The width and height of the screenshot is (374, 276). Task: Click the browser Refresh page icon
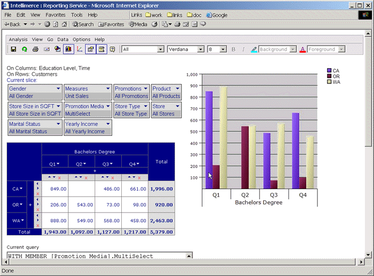tap(56, 25)
